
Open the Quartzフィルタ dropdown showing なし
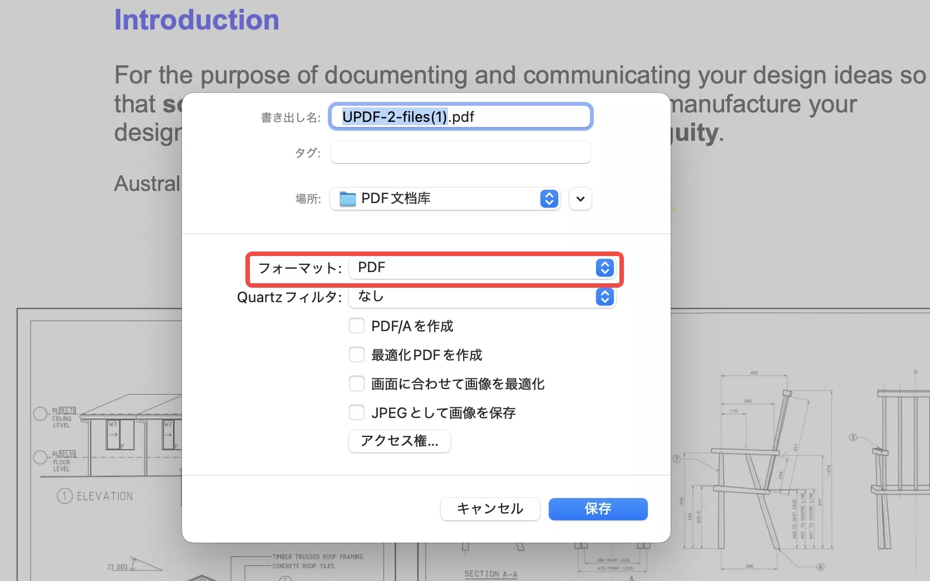(x=479, y=297)
